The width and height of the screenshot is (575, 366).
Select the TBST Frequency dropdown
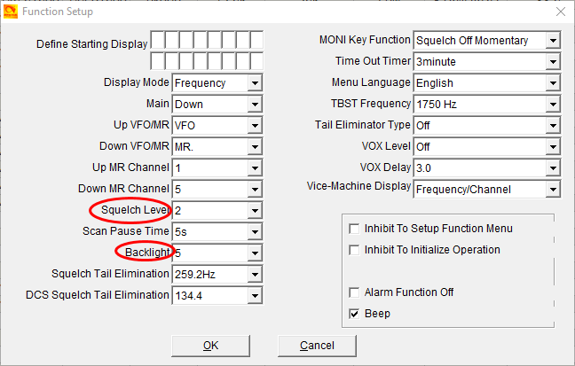pyautogui.click(x=553, y=105)
